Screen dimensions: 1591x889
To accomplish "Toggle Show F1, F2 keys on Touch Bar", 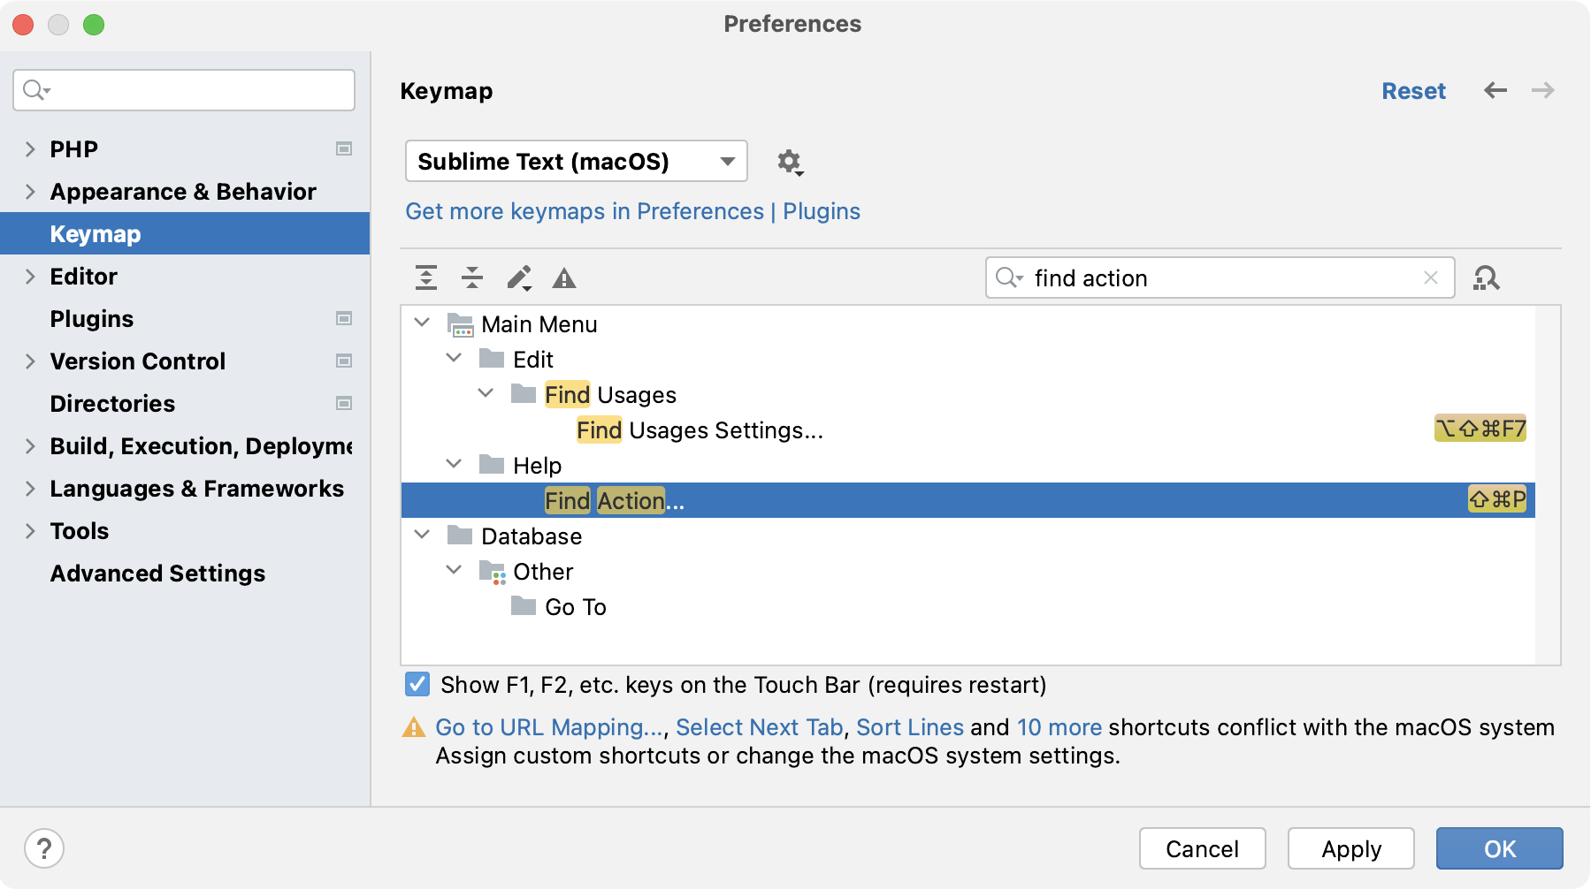I will [417, 685].
